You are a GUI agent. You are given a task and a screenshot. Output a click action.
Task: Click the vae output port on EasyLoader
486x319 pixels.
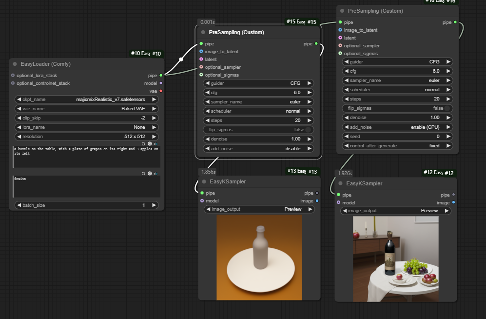[161, 91]
